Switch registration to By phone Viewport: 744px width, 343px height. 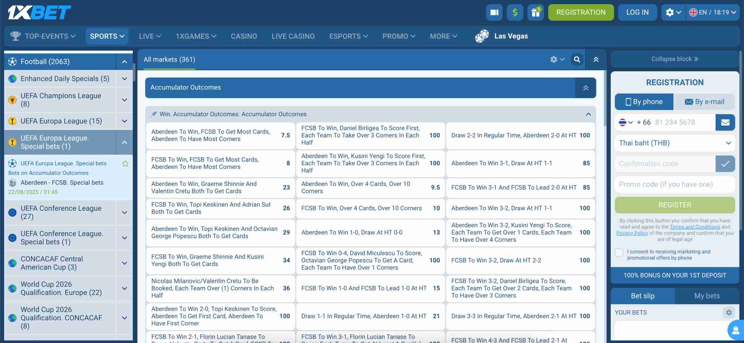coord(644,102)
